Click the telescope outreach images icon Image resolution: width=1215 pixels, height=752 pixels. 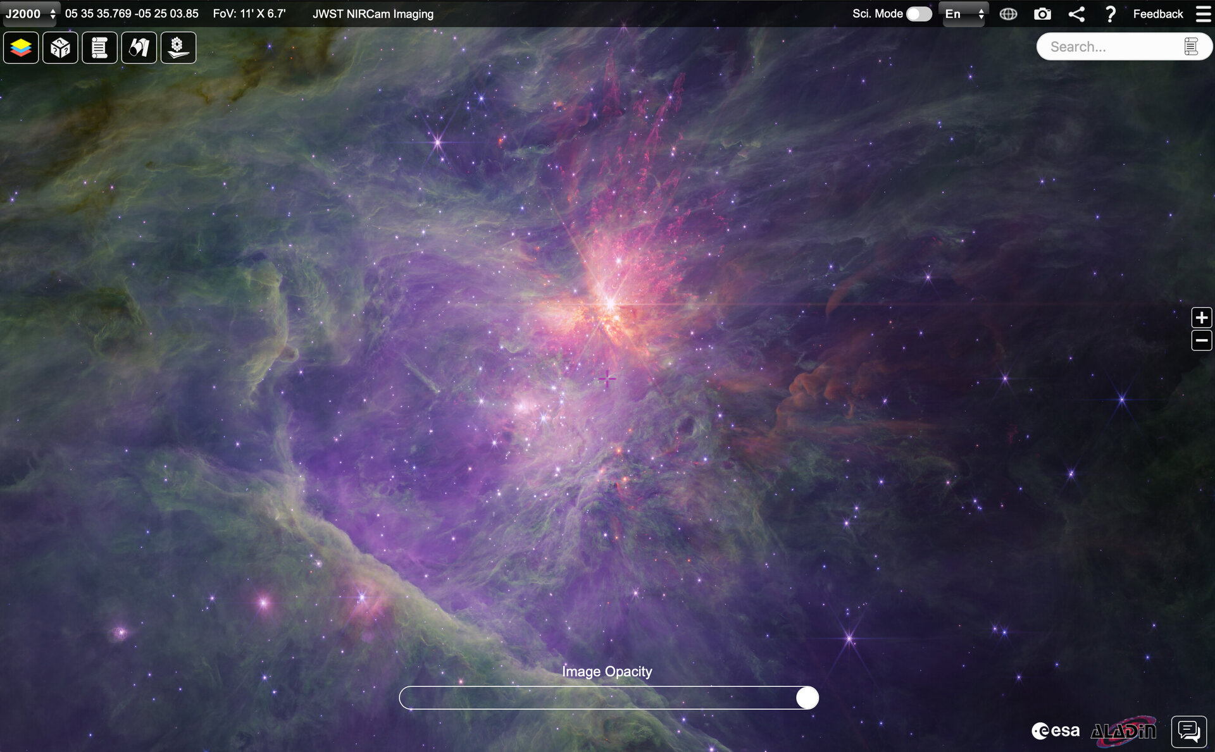[x=139, y=47]
